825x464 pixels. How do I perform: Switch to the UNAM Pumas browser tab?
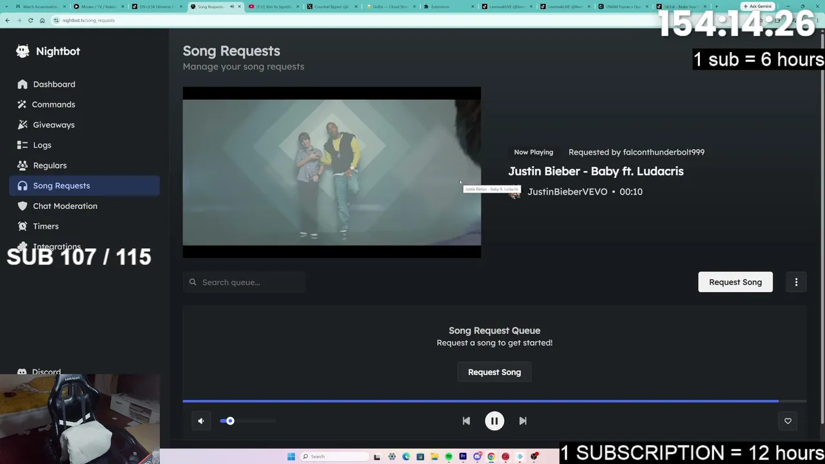tap(623, 6)
